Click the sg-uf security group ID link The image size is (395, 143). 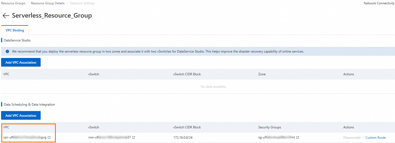(x=276, y=138)
